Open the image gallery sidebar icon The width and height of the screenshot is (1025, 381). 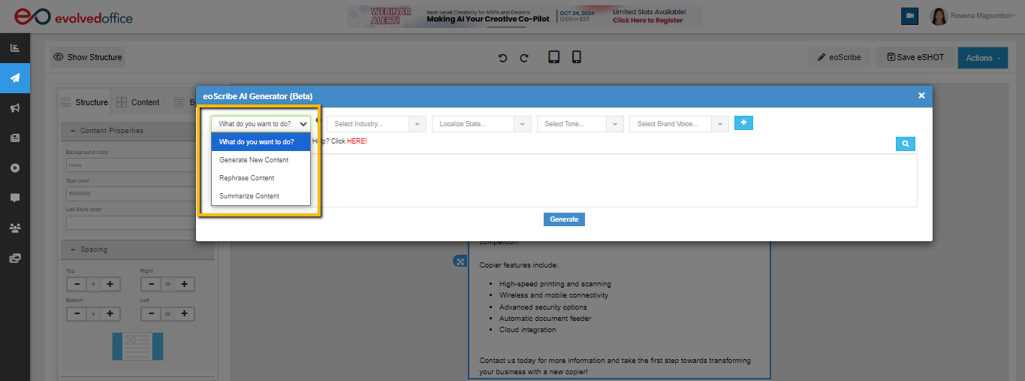[15, 258]
